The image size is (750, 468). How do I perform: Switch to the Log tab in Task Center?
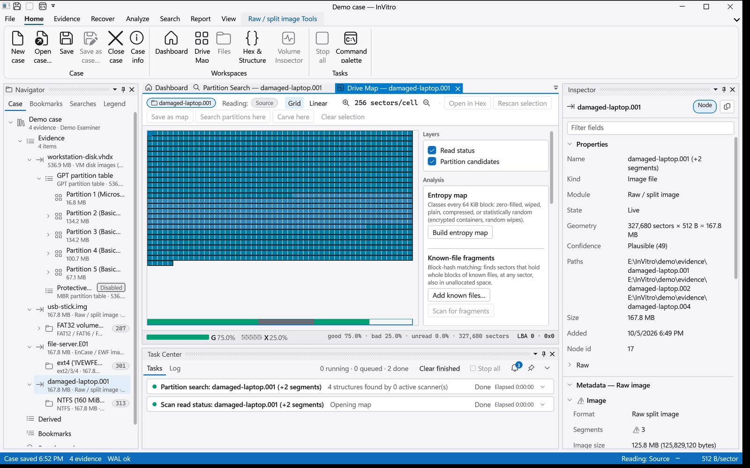pyautogui.click(x=175, y=368)
